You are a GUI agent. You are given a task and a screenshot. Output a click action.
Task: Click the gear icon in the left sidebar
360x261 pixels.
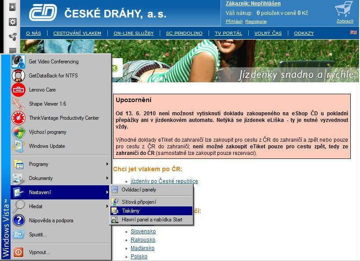(x=12, y=22)
